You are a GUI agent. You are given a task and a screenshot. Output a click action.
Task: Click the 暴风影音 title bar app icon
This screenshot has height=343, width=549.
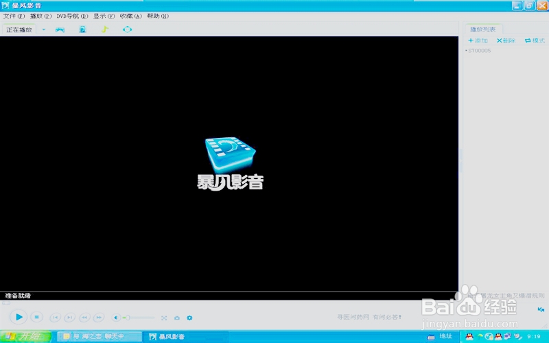[5, 5]
